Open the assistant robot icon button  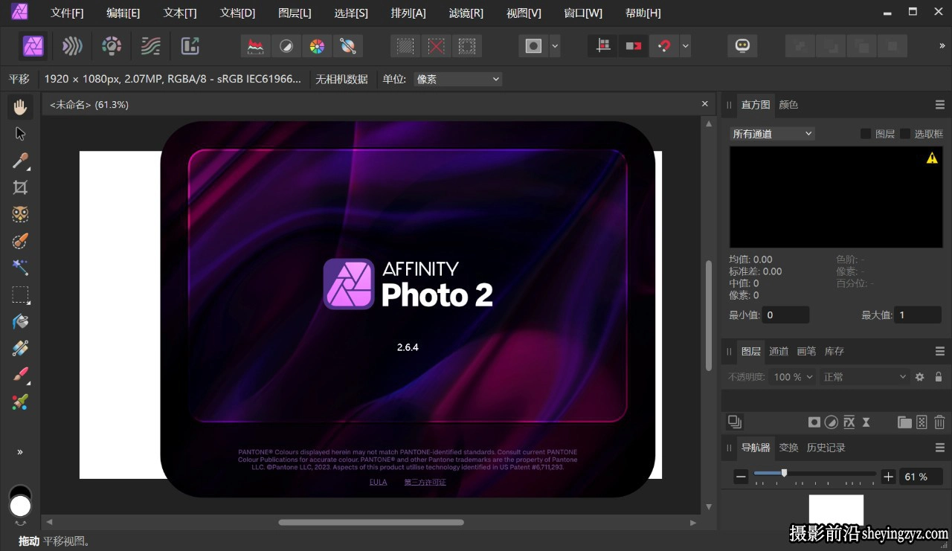pyautogui.click(x=742, y=46)
